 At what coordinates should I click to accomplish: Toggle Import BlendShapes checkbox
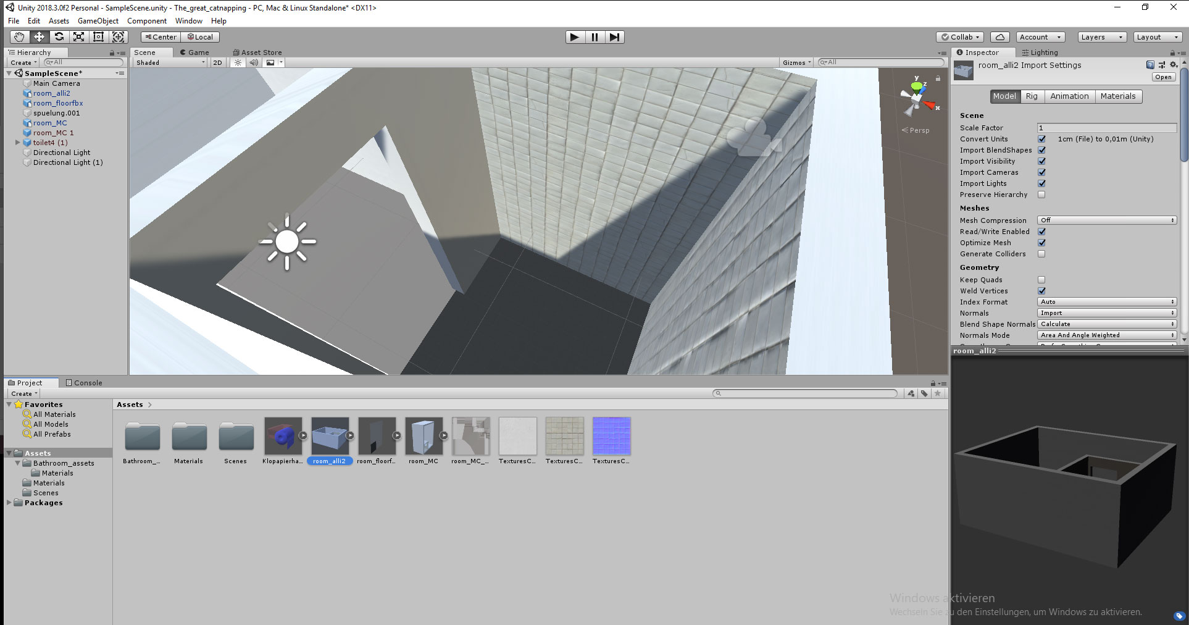click(x=1041, y=150)
